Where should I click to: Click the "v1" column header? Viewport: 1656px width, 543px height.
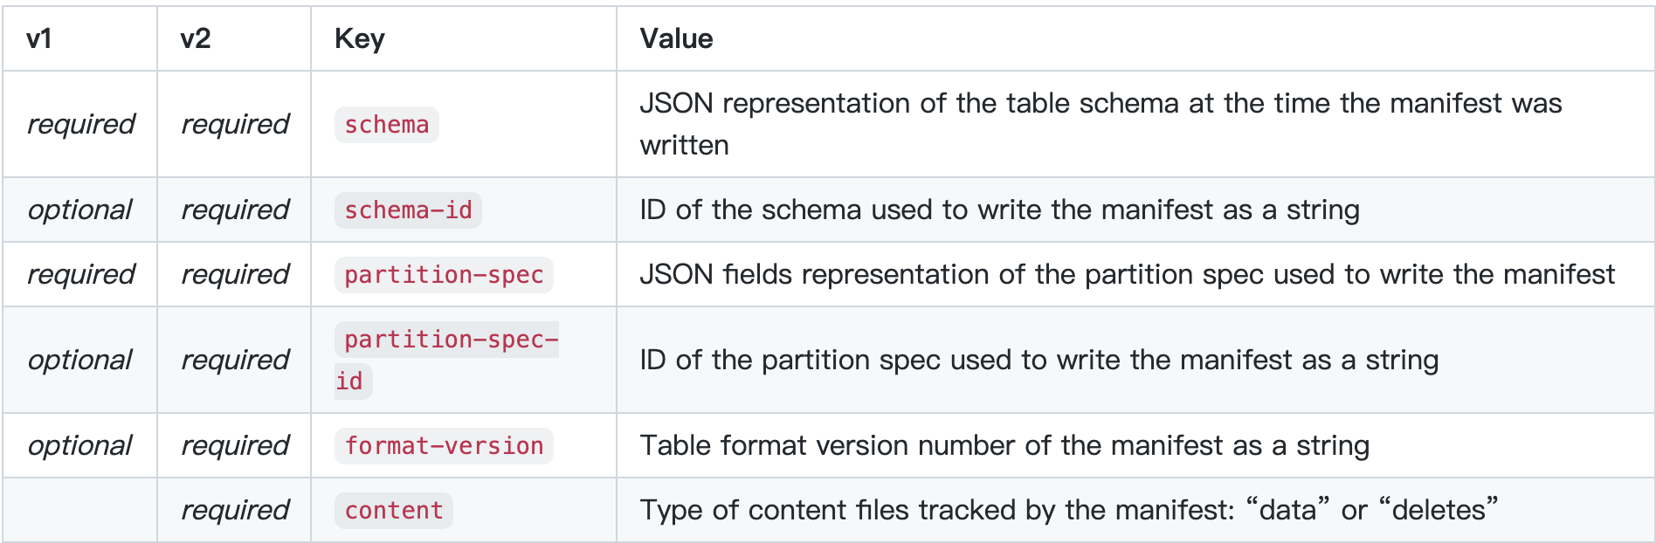[39, 38]
